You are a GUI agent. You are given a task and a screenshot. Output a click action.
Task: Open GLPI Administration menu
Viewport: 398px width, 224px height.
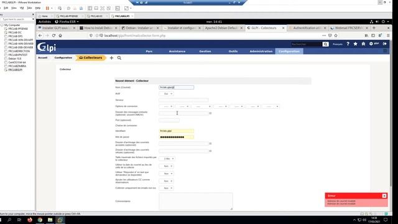pos(261,51)
